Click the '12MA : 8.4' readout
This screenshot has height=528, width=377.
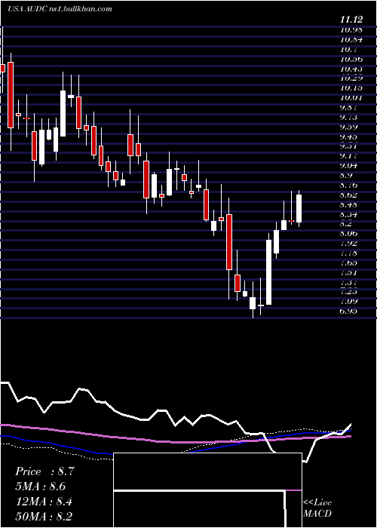pos(44,502)
